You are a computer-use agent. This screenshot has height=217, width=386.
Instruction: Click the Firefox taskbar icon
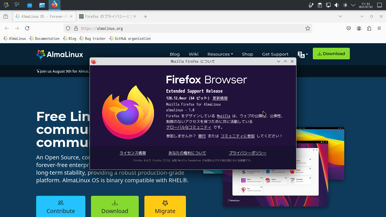(x=55, y=5)
